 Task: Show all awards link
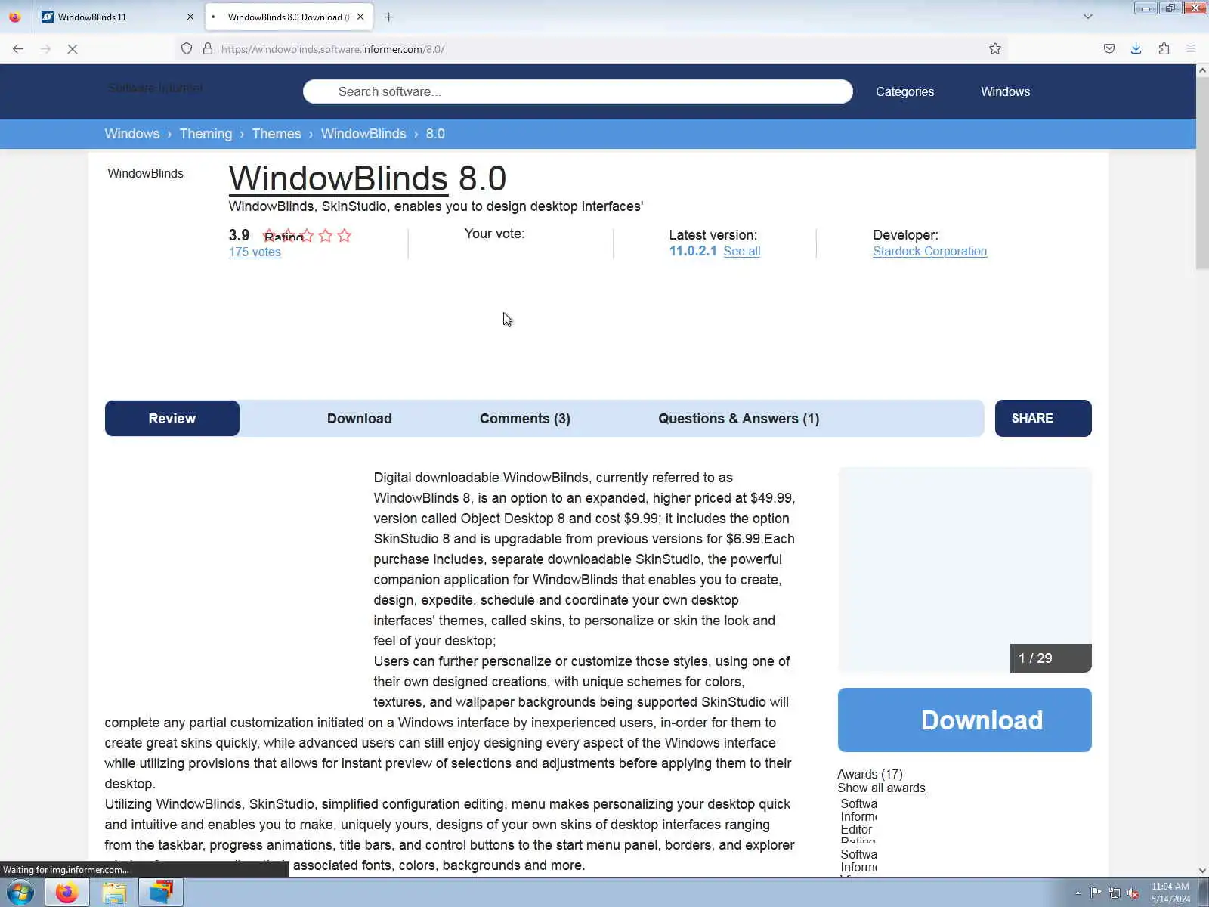(x=881, y=788)
